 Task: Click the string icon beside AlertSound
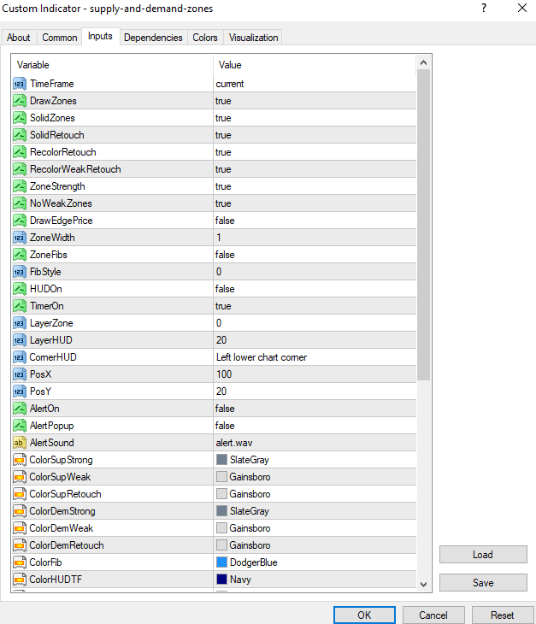pyautogui.click(x=20, y=444)
